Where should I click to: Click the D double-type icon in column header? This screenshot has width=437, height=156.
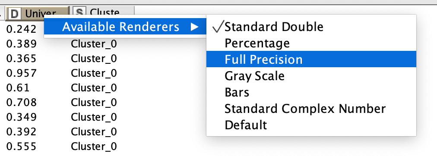tap(14, 13)
